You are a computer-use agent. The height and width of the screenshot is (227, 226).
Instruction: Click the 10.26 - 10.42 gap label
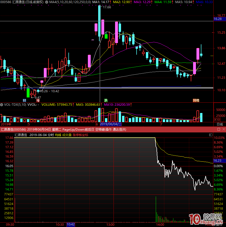click(x=49, y=91)
